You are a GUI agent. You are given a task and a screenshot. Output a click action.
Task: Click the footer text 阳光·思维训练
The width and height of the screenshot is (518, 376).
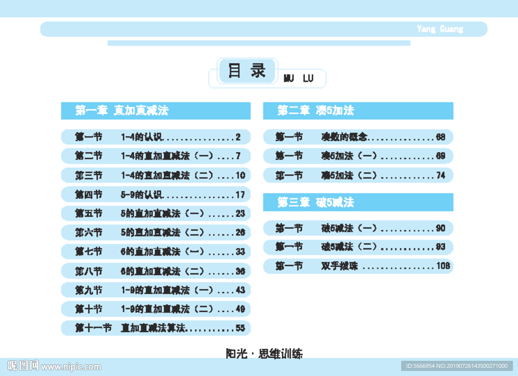264,354
